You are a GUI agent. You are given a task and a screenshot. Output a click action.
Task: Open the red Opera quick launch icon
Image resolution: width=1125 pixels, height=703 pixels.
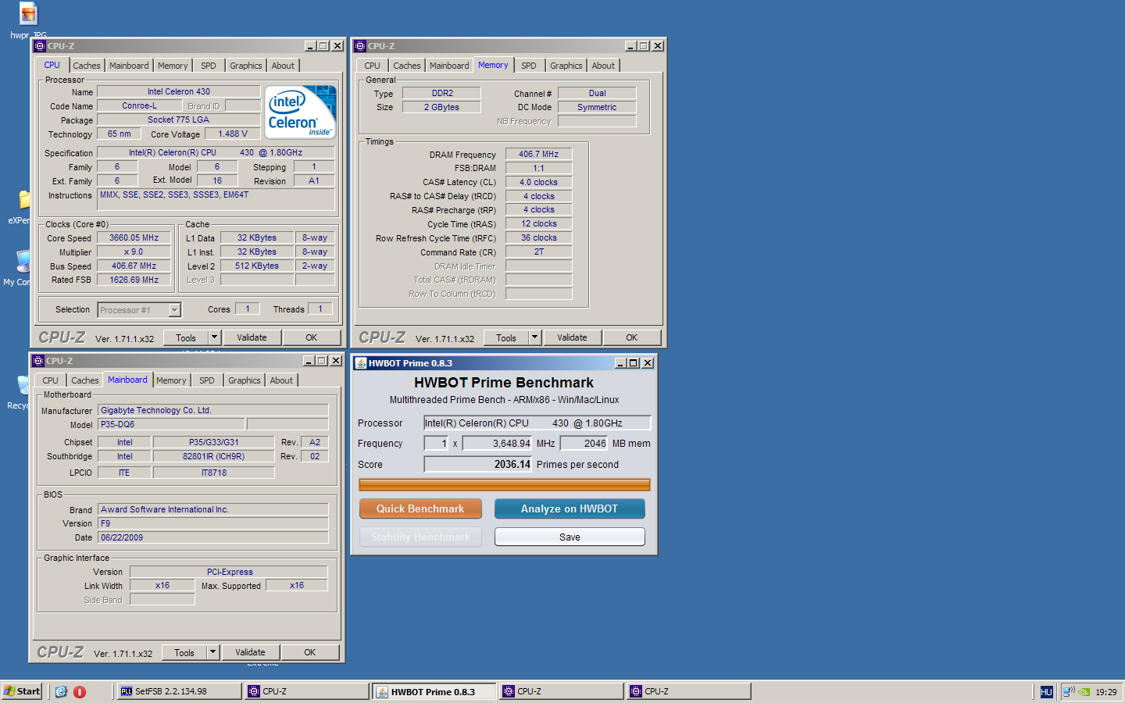[x=80, y=691]
